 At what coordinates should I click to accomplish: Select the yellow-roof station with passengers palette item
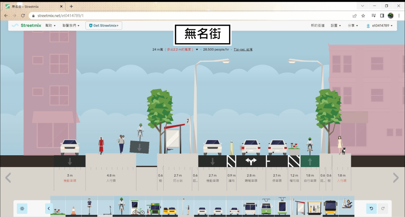coord(314,206)
